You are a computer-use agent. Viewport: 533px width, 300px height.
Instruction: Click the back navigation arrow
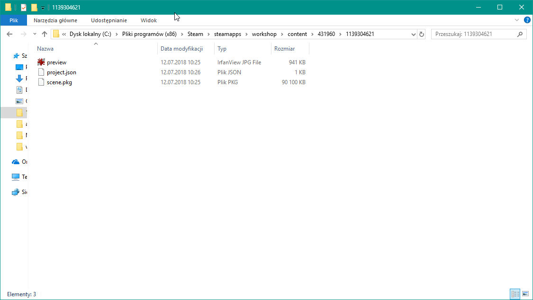(9, 34)
